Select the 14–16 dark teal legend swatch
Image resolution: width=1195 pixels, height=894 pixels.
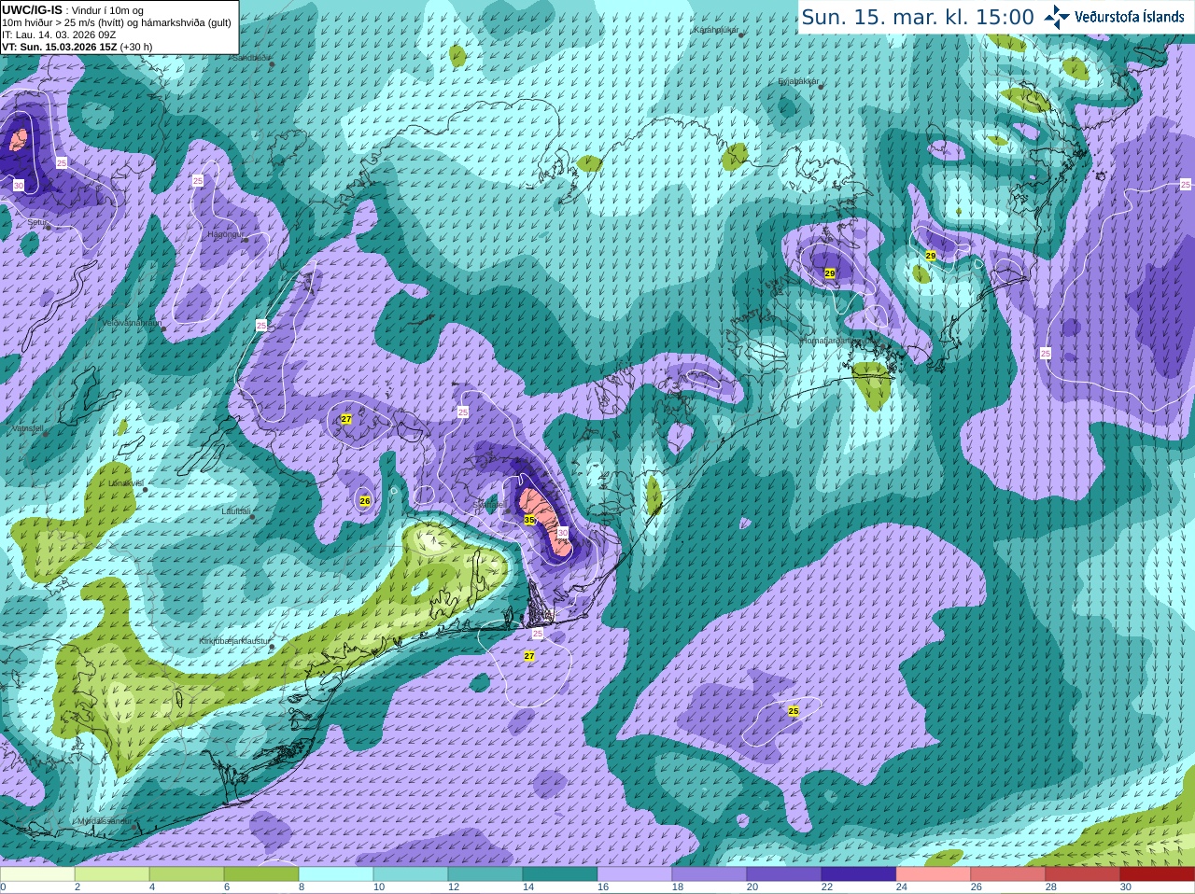tap(560, 874)
